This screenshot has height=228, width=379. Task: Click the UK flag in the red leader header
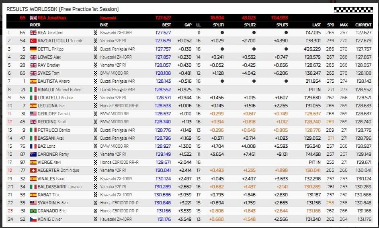(33, 18)
